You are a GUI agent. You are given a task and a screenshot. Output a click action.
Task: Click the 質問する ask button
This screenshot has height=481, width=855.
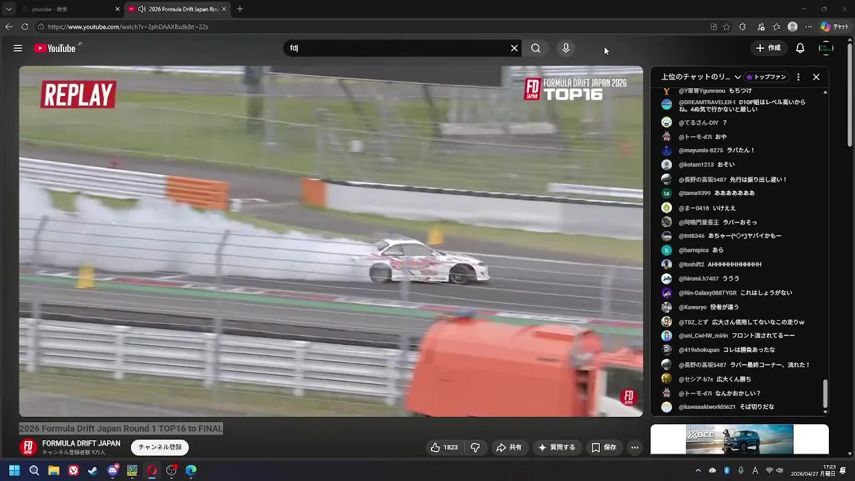click(x=556, y=448)
